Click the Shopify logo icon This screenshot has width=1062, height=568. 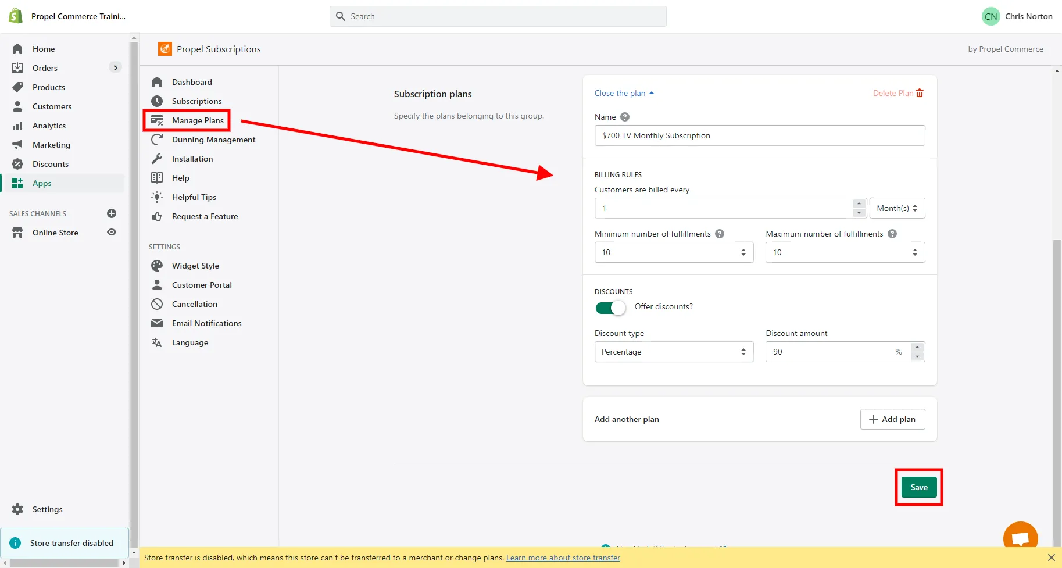[x=16, y=16]
